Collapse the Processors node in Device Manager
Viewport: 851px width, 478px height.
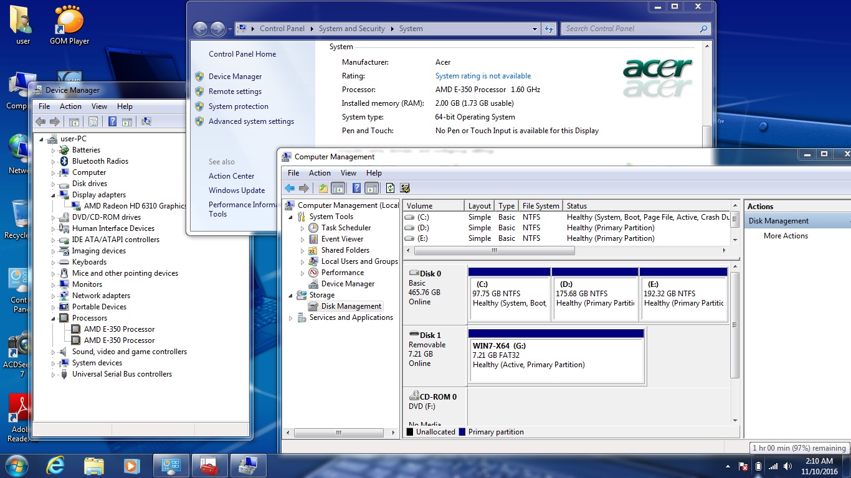(54, 318)
